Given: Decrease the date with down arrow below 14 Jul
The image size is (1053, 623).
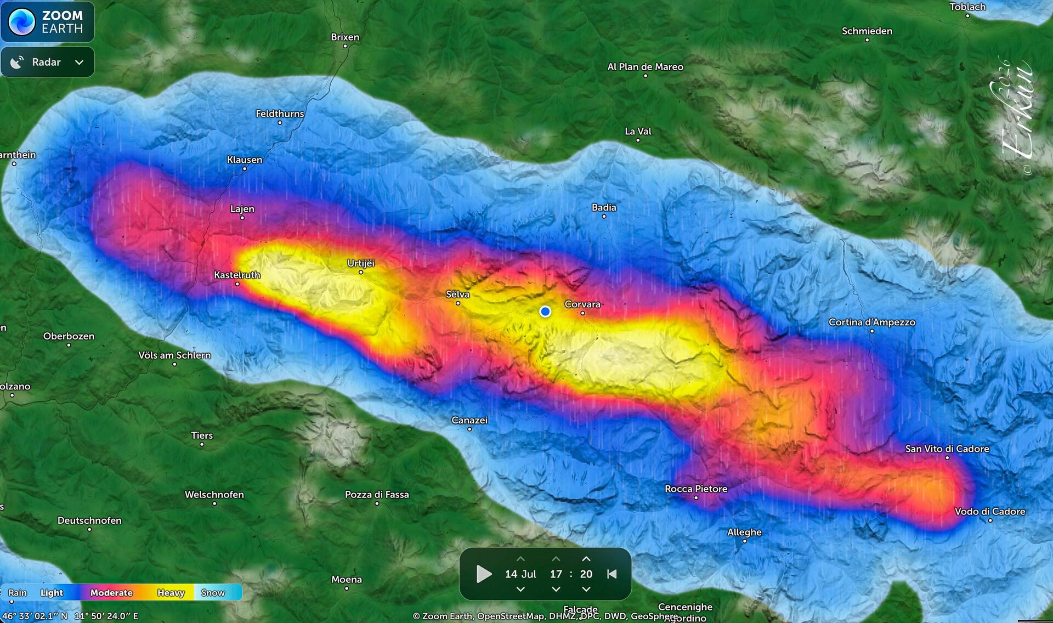Looking at the screenshot, I should pyautogui.click(x=520, y=589).
